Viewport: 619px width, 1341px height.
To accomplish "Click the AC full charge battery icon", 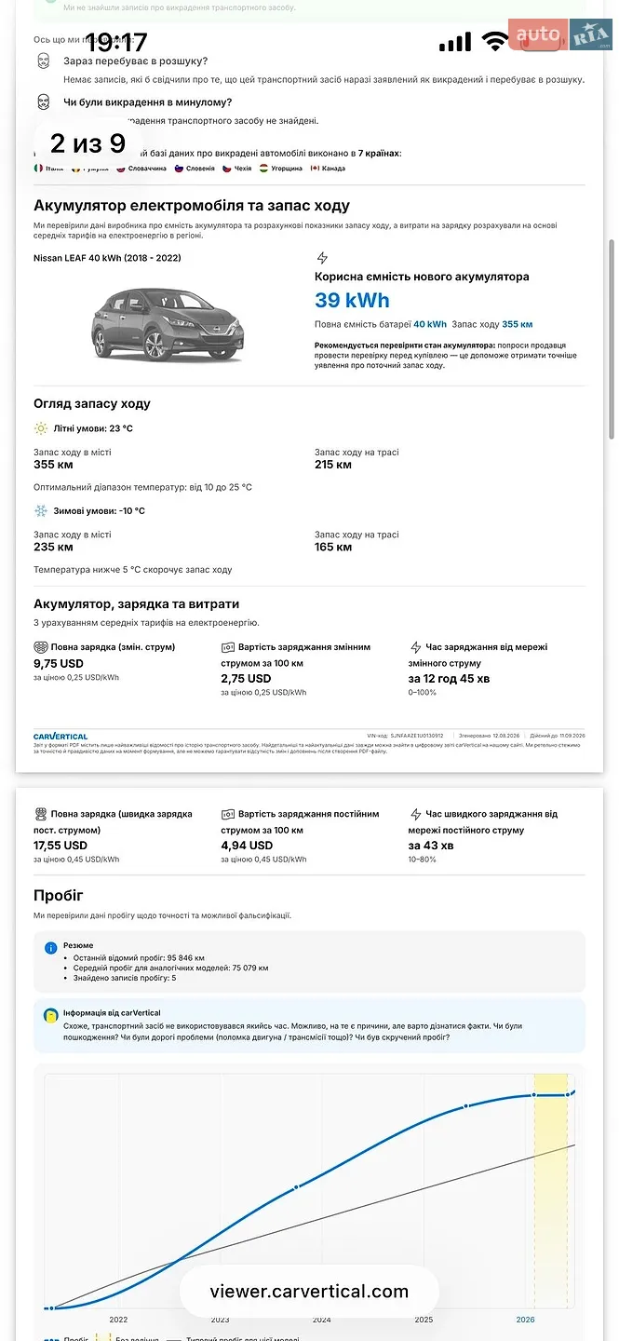I will [x=40, y=646].
